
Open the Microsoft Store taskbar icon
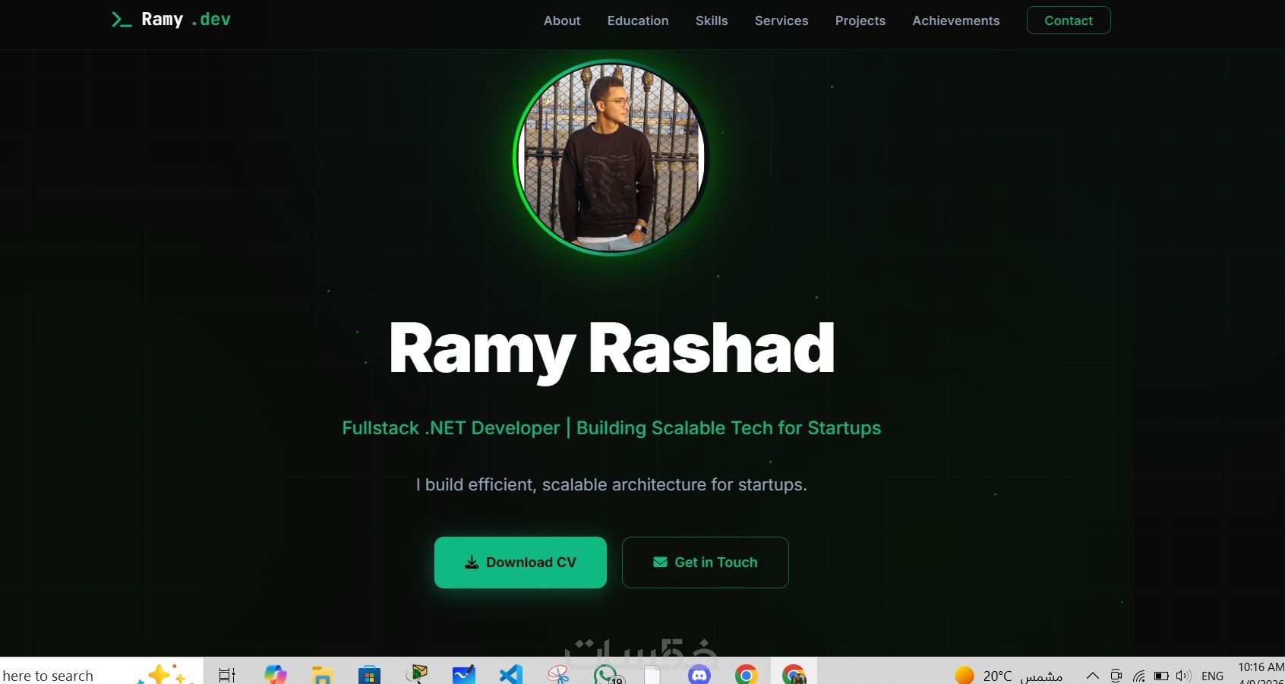[369, 674]
